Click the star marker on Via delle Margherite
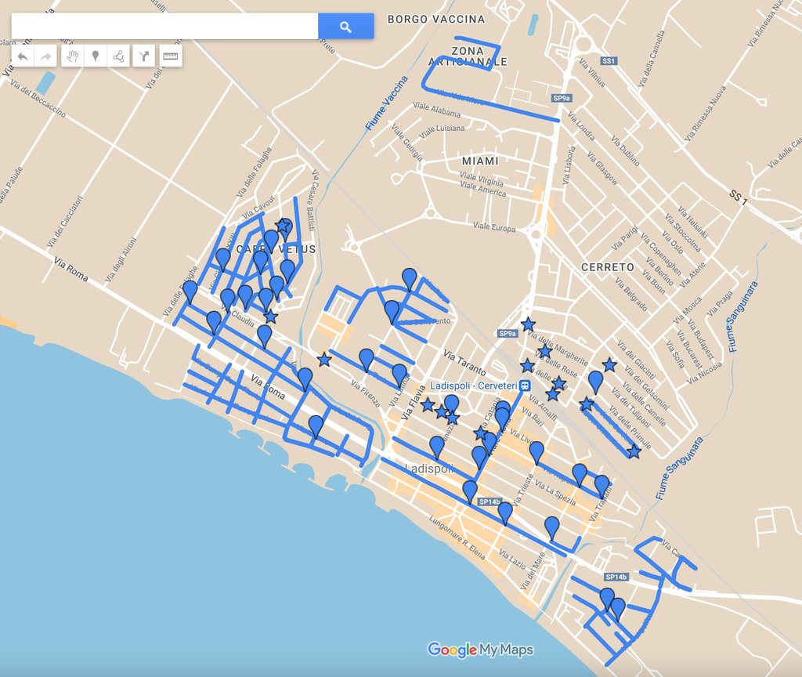This screenshot has height=677, width=802. tap(545, 352)
